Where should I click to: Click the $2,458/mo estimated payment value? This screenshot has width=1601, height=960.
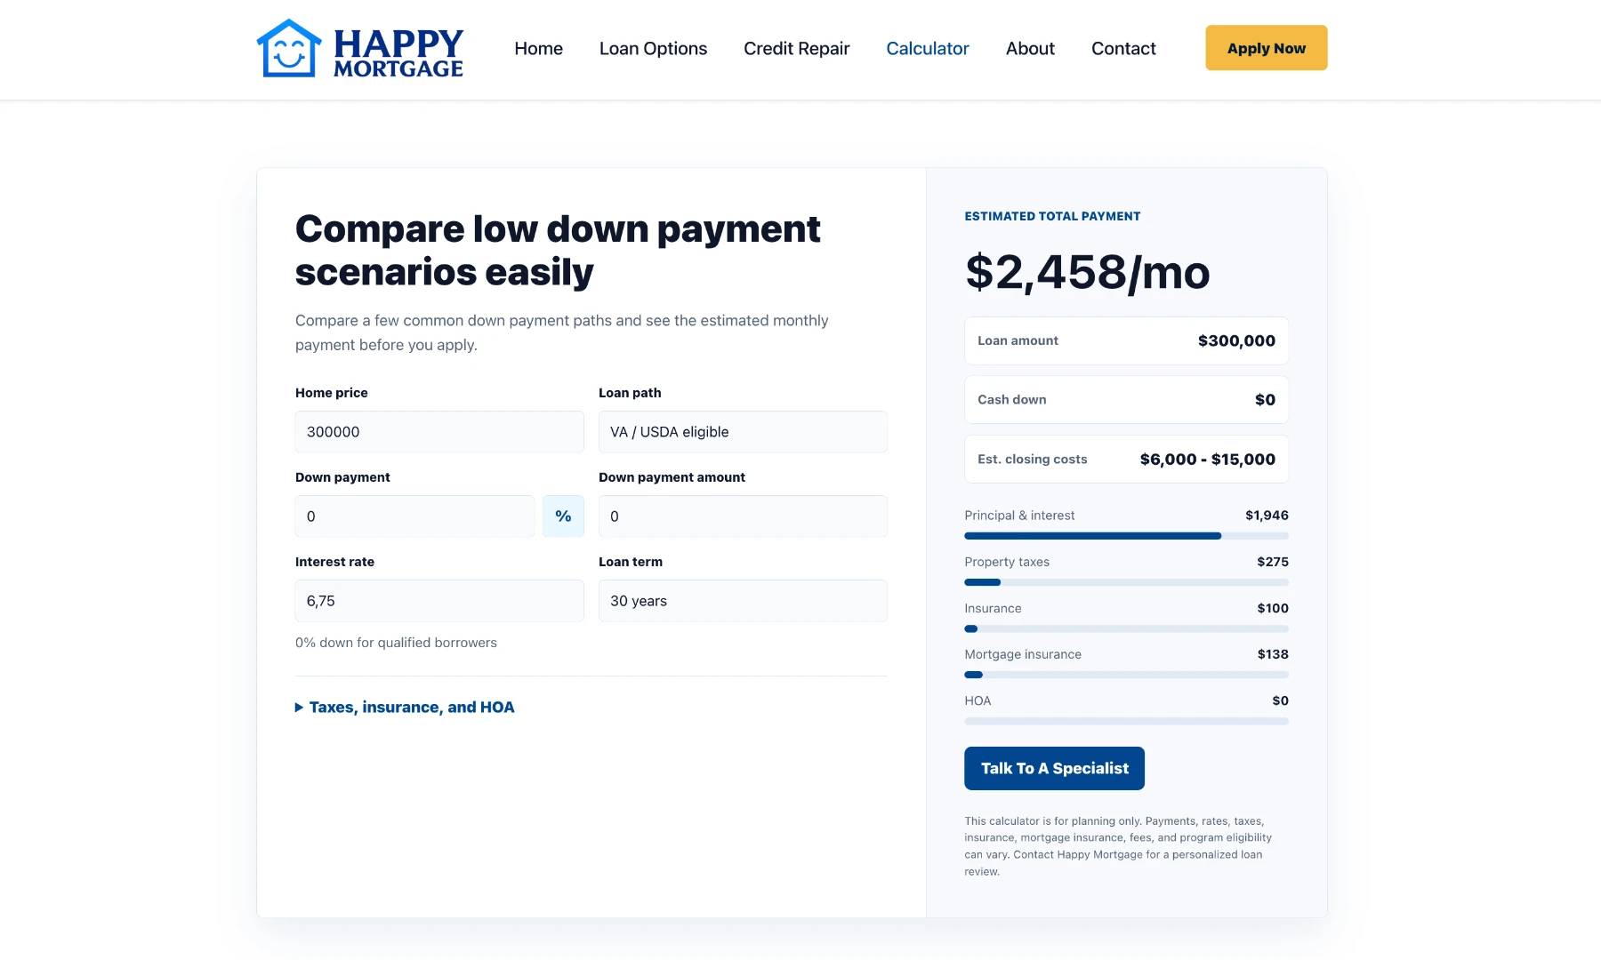(1087, 272)
